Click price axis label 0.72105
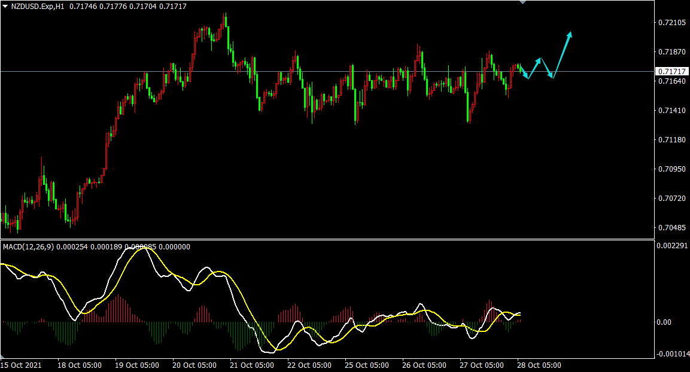The width and height of the screenshot is (690, 372). 672,23
